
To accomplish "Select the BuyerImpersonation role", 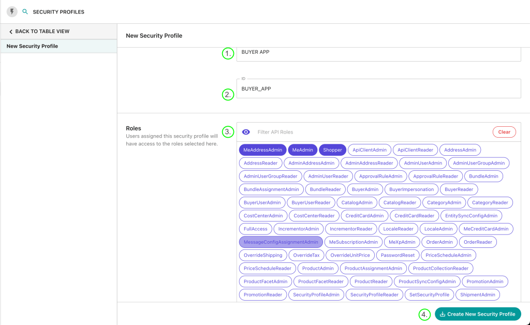I will click(411, 189).
